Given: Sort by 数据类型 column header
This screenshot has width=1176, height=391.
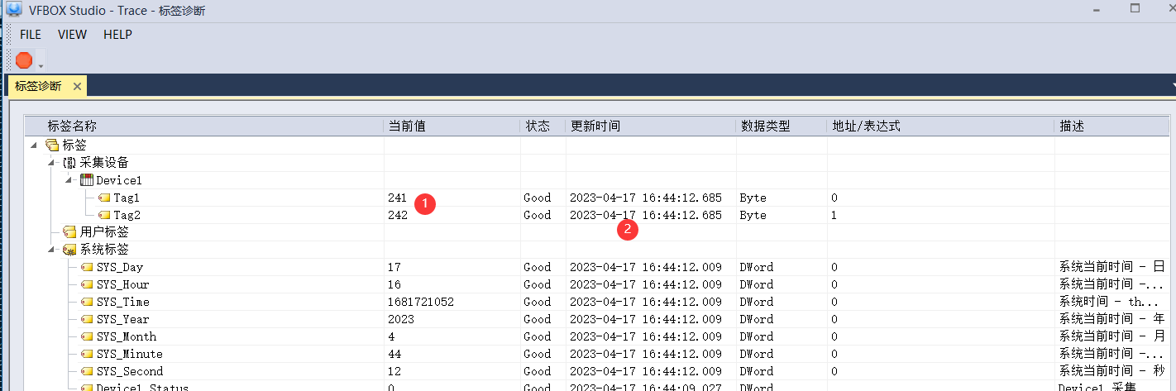Looking at the screenshot, I should coord(782,126).
